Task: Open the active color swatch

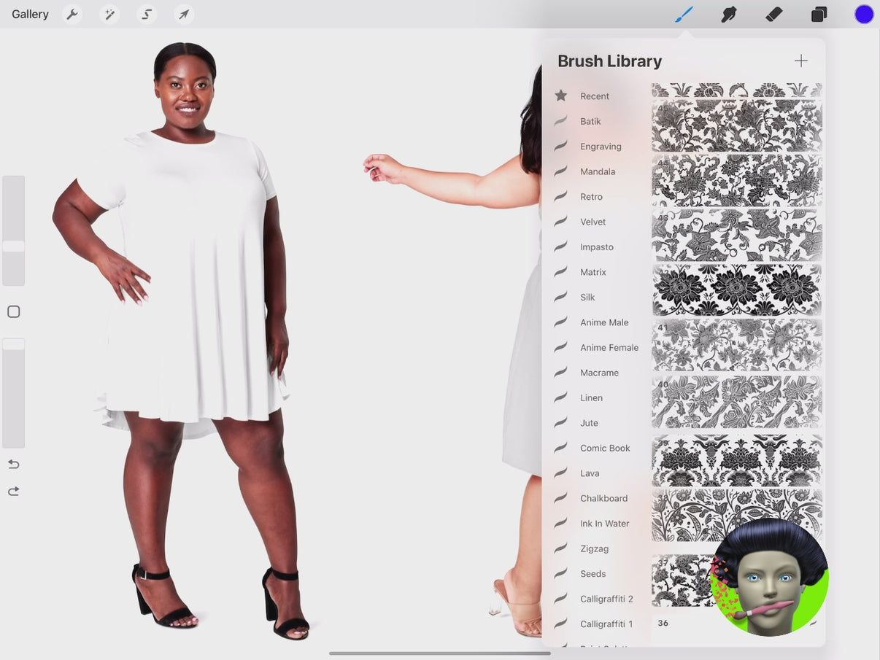Action: (x=864, y=15)
